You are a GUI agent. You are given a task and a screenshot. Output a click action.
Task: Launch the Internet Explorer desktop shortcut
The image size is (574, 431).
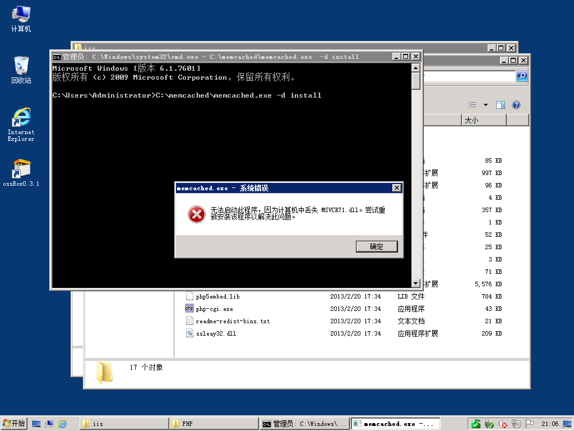pyautogui.click(x=21, y=125)
